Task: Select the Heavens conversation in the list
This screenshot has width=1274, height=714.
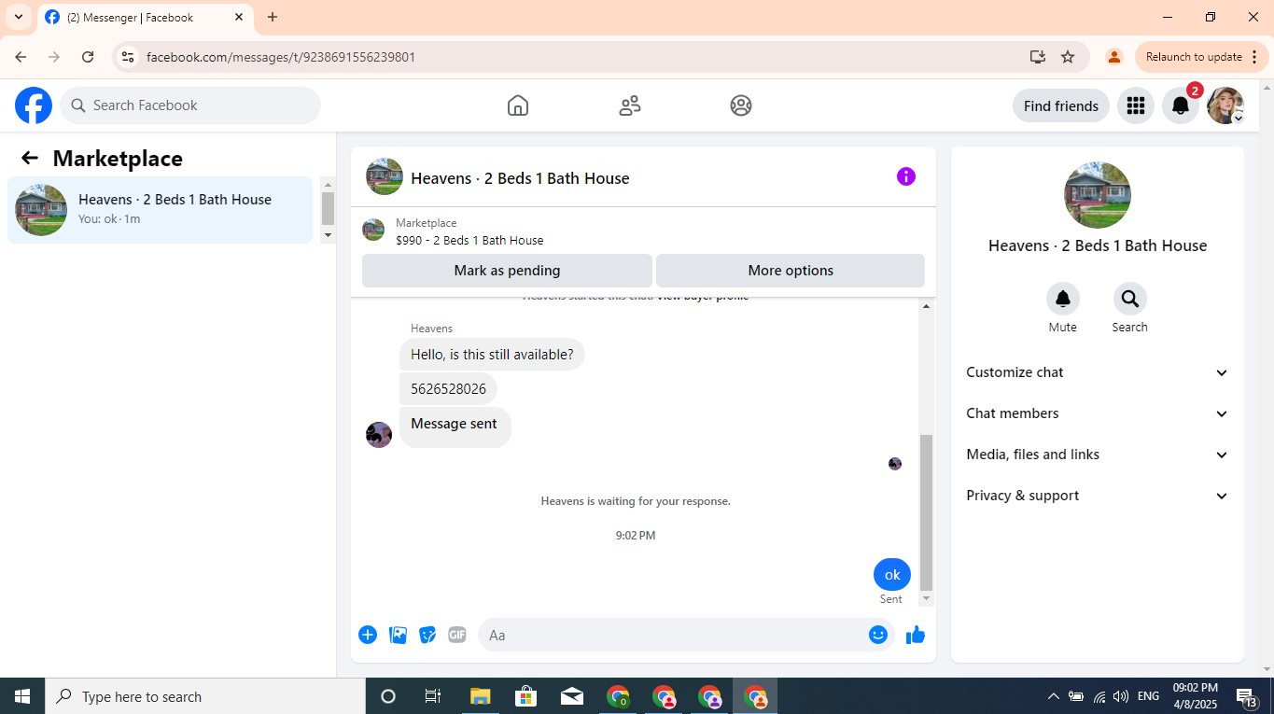Action: (160, 210)
